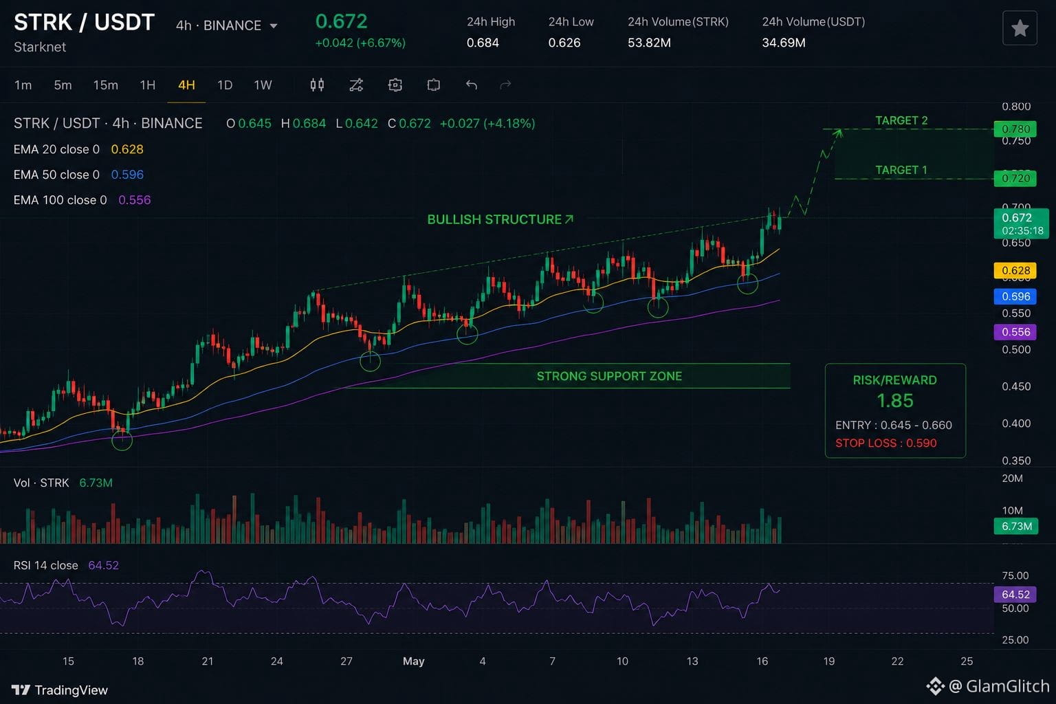Click the +0.042 (+6.67%) change value
This screenshot has width=1056, height=704.
click(x=360, y=43)
